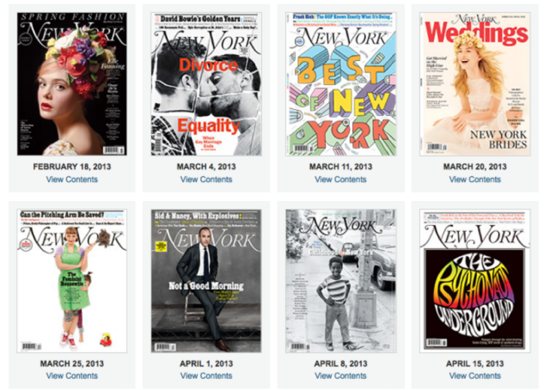The height and width of the screenshot is (390, 550).
Task: Open the New York Weddings cover
Action: click(475, 84)
